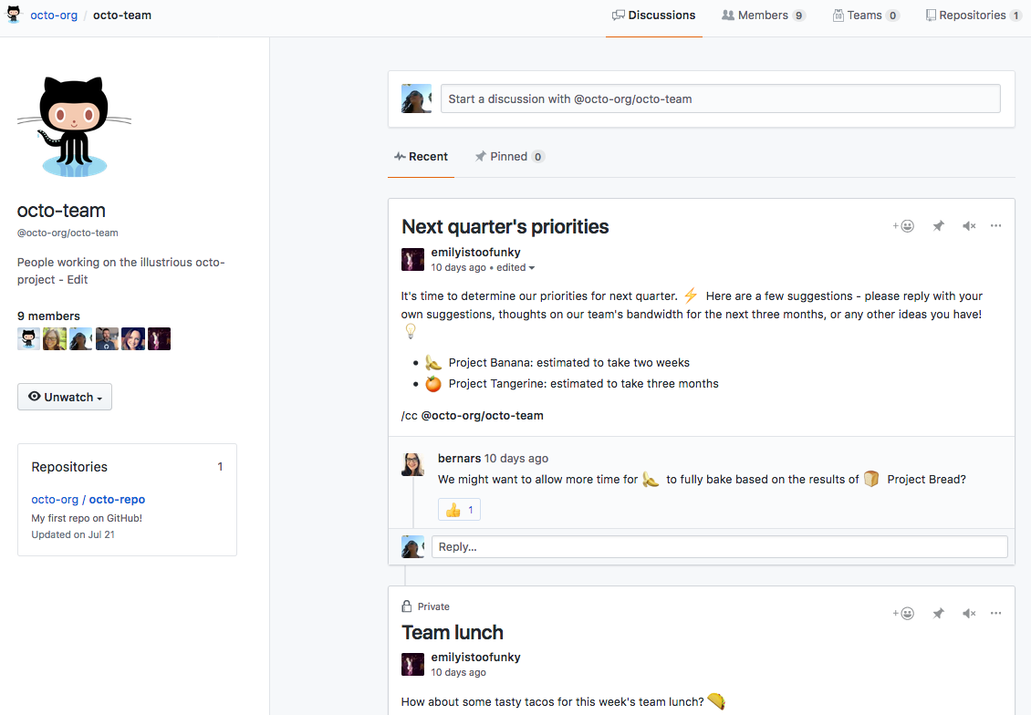Expand the edit history on emilyistoofunky's post

click(514, 266)
